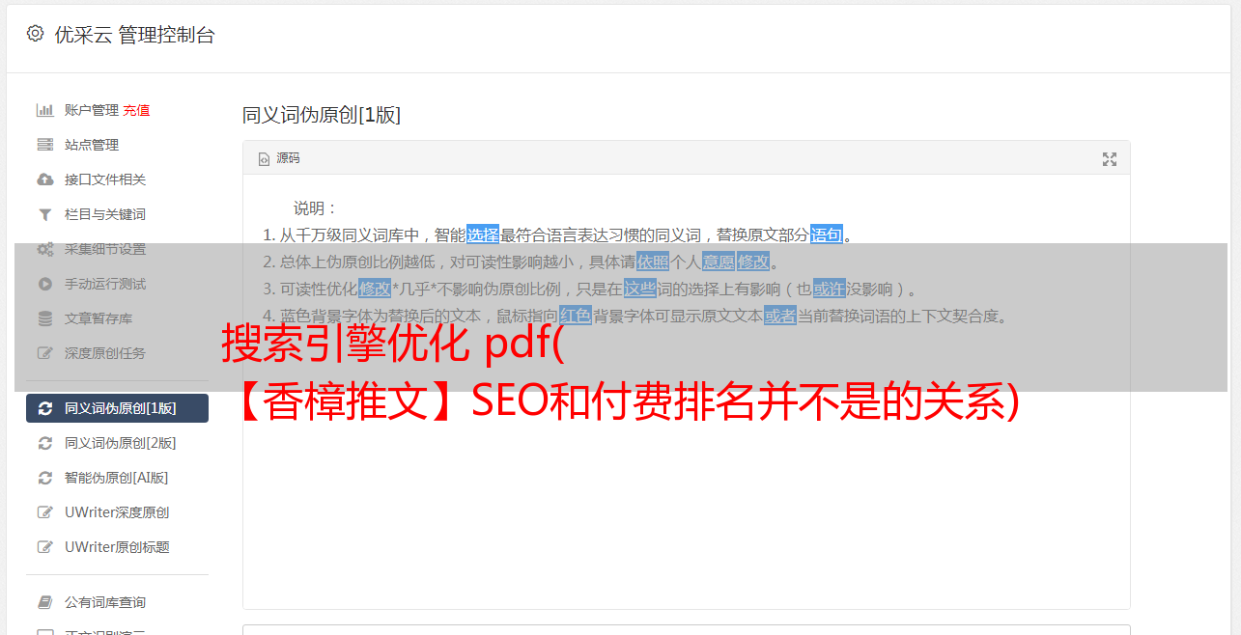The image size is (1241, 635).
Task: Go to 深度原创任务 page
Action: click(x=117, y=353)
